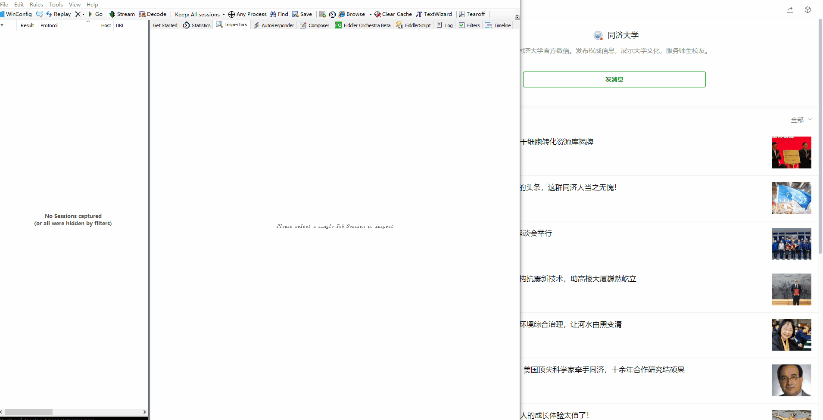This screenshot has height=420, width=823.
Task: Open WinConfig in Fiddler toolbar
Action: pyautogui.click(x=16, y=14)
